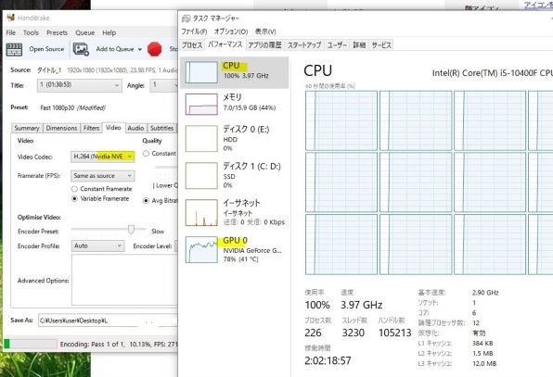The height and width of the screenshot is (377, 553).
Task: Switch to HandBrake Subtitles tab
Action: pyautogui.click(x=161, y=128)
